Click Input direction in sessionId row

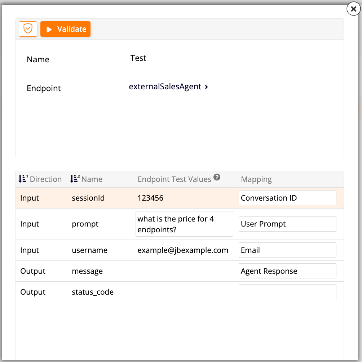tap(30, 198)
